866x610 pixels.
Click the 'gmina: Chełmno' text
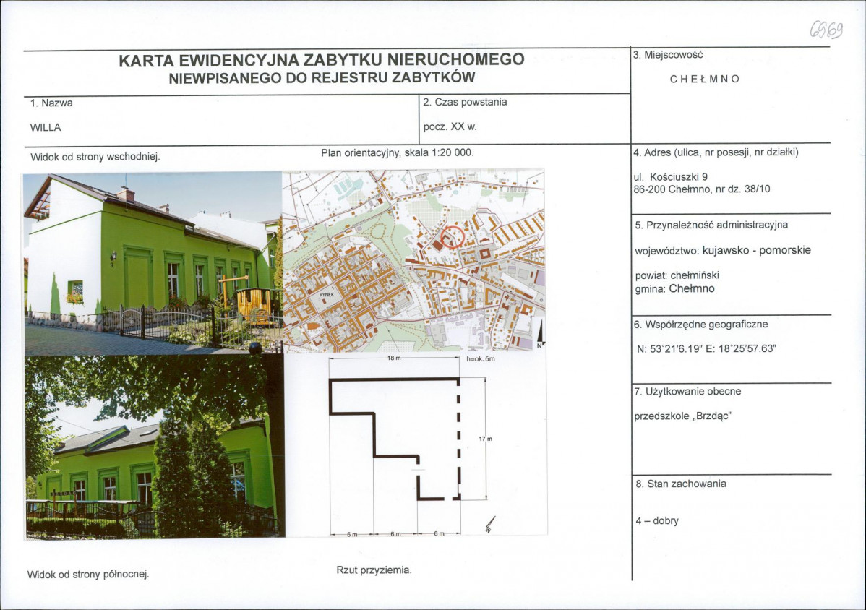tap(675, 288)
